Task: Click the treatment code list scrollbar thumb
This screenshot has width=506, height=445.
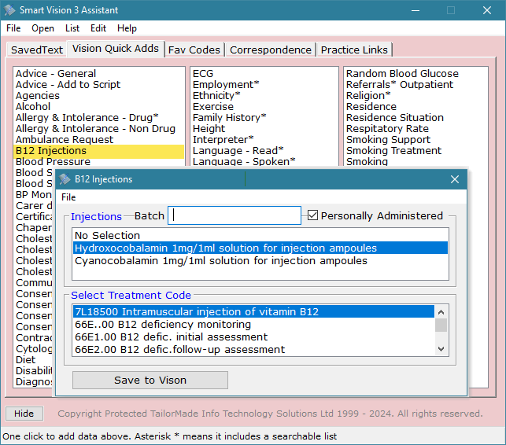Action: [x=441, y=325]
